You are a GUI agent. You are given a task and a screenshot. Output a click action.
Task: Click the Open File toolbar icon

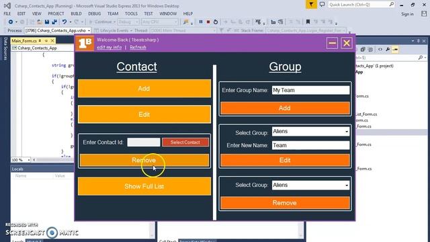[40, 22]
